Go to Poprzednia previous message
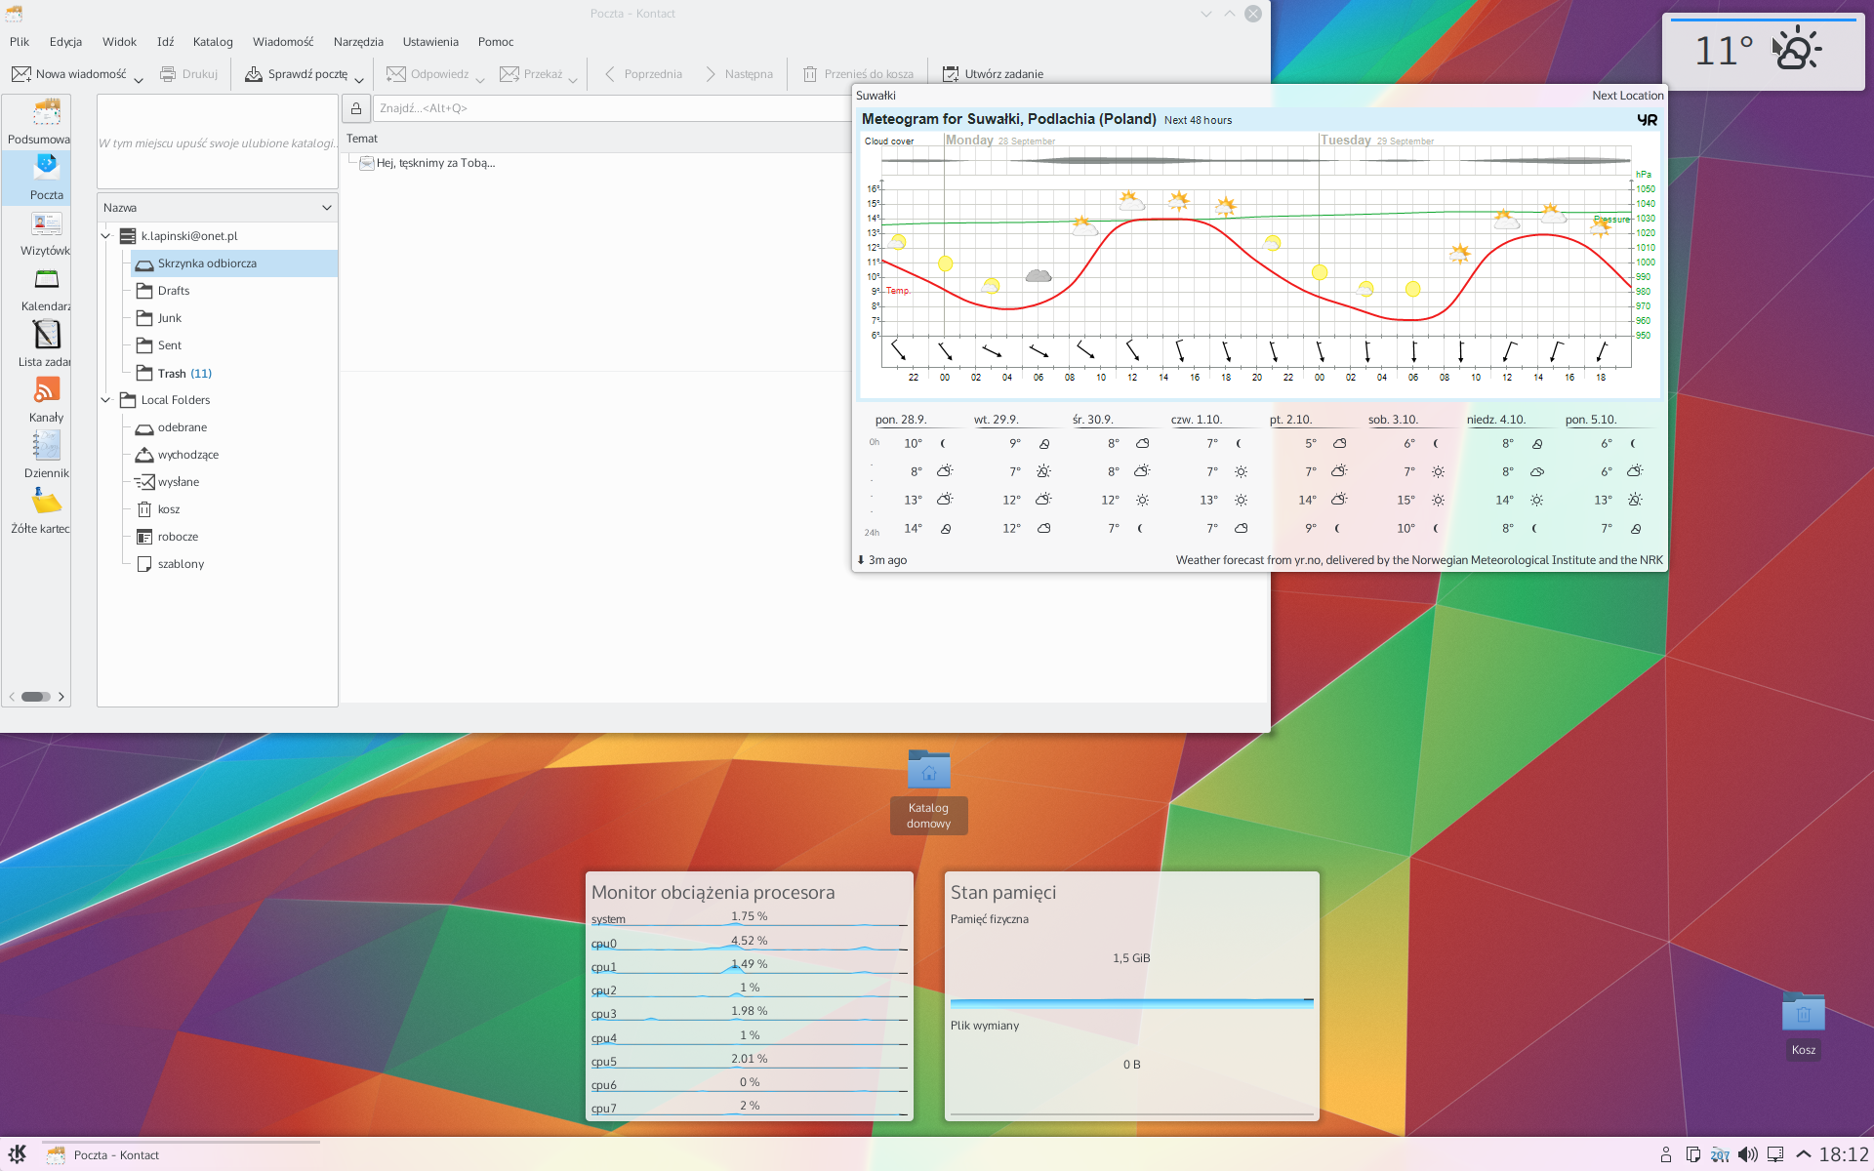 (x=643, y=74)
